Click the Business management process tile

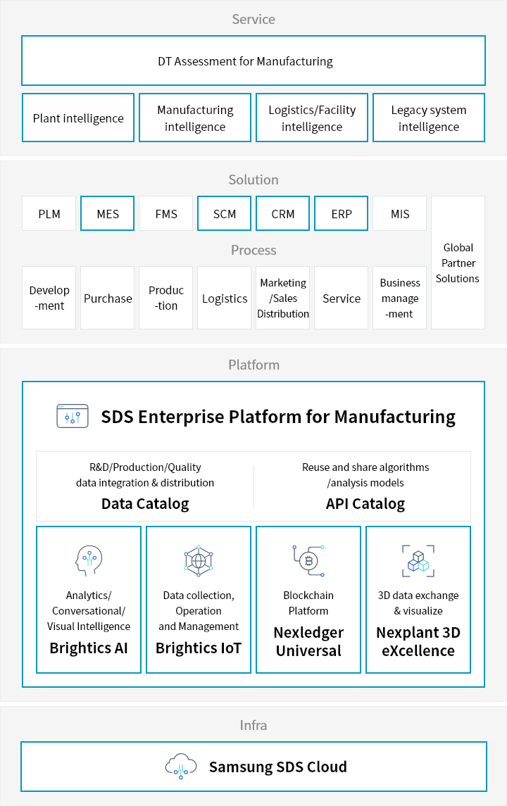click(399, 298)
